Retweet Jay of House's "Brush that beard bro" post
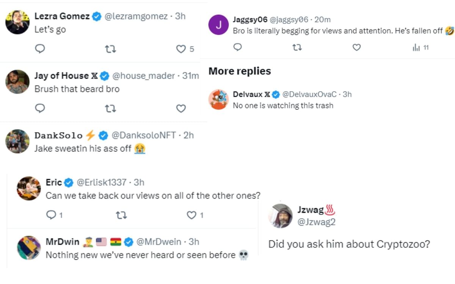 coord(110,109)
